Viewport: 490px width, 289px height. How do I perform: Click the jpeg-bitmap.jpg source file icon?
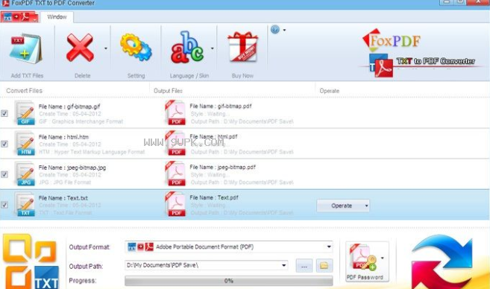point(25,174)
